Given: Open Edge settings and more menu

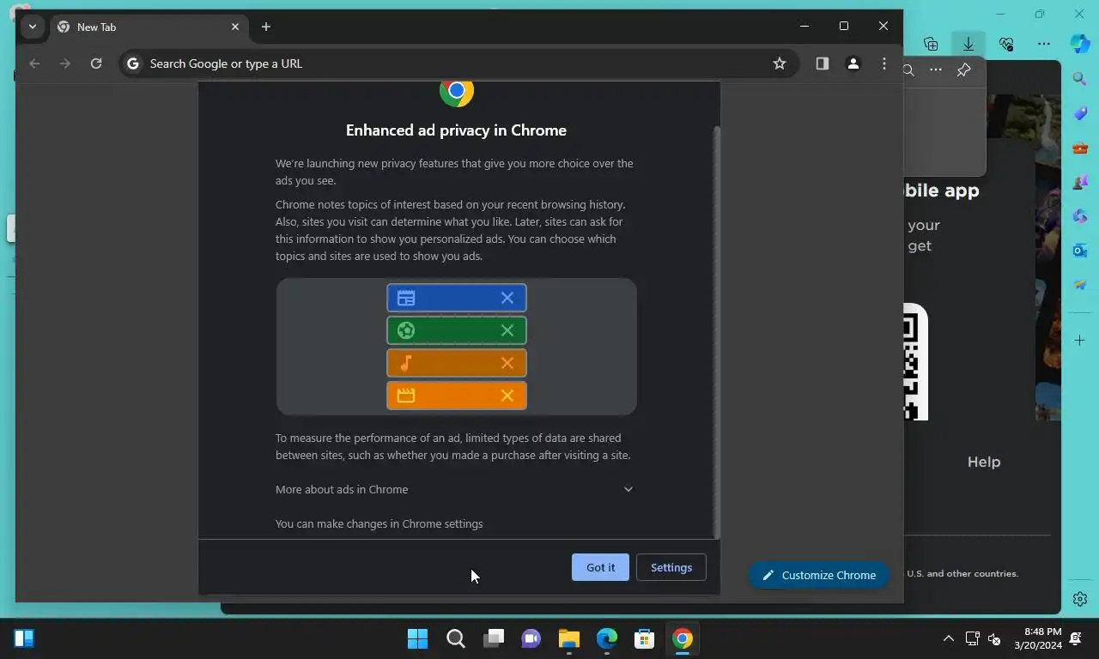Looking at the screenshot, I should click(x=1044, y=44).
